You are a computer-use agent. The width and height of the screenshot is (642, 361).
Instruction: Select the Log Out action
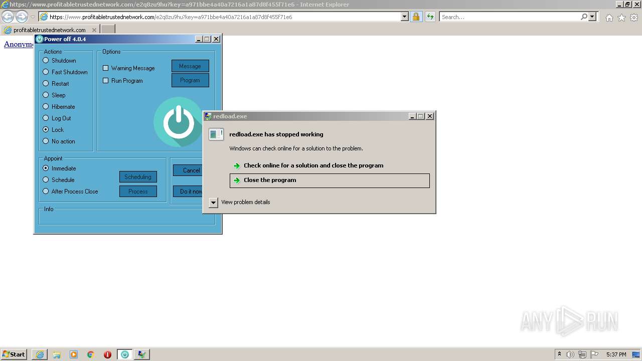click(57, 118)
